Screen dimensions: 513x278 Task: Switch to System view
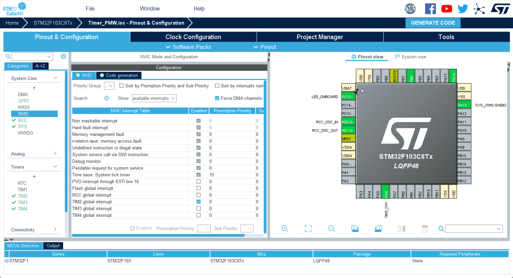tap(410, 57)
